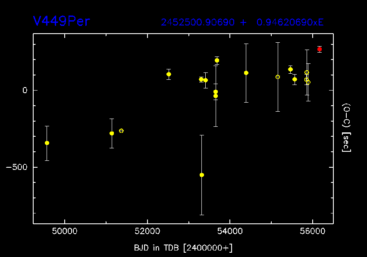The height and width of the screenshot is (257, 367).
Task: Click the V449Per plot title
Action: (x=62, y=22)
